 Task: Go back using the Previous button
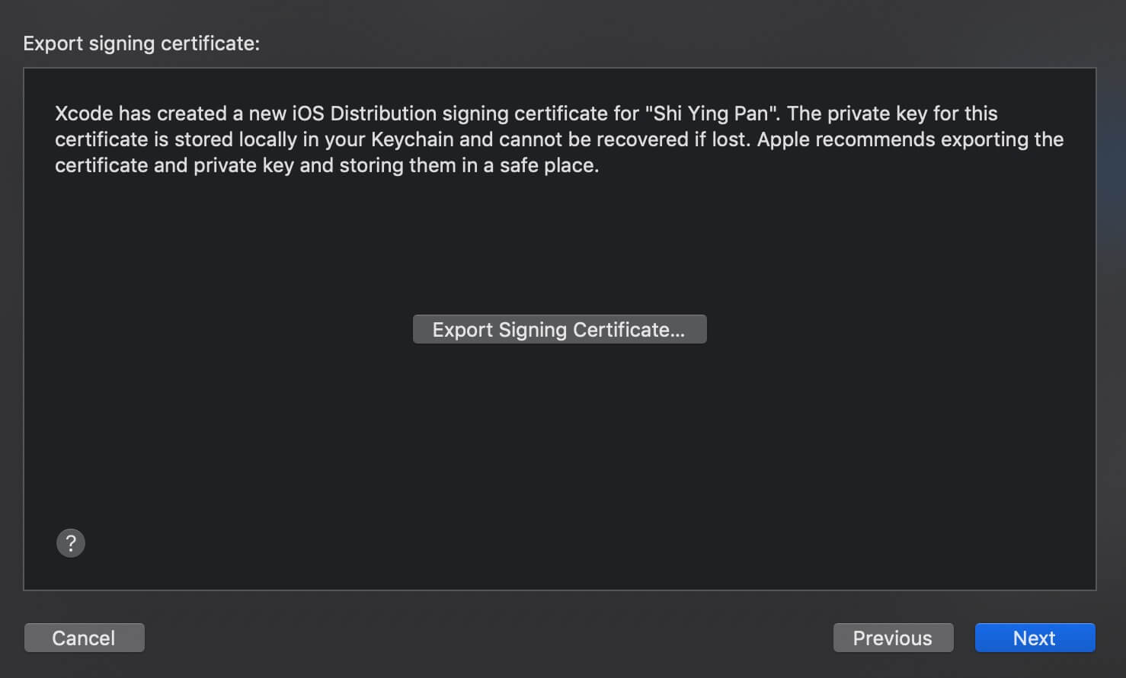pos(893,638)
